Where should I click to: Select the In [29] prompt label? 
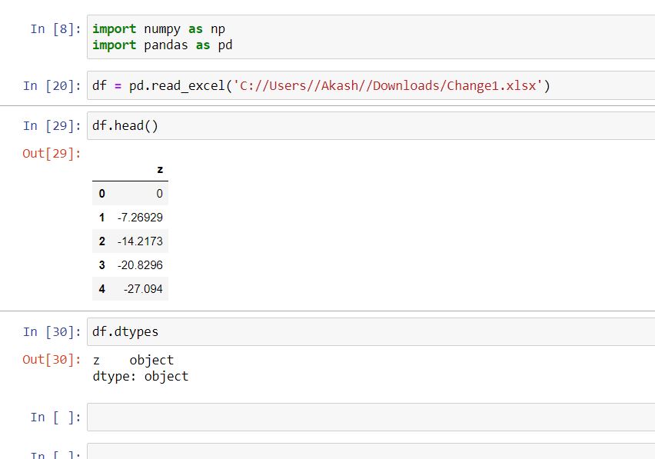pos(52,126)
